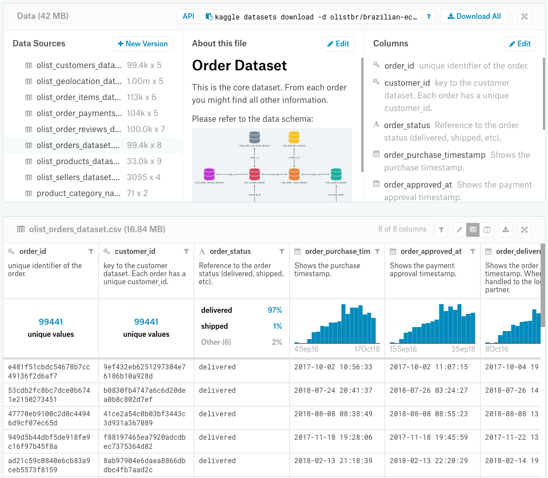Viewport: 548px width, 478px height.
Task: Click the Columns panel vertical scrollbar
Action: [544, 93]
